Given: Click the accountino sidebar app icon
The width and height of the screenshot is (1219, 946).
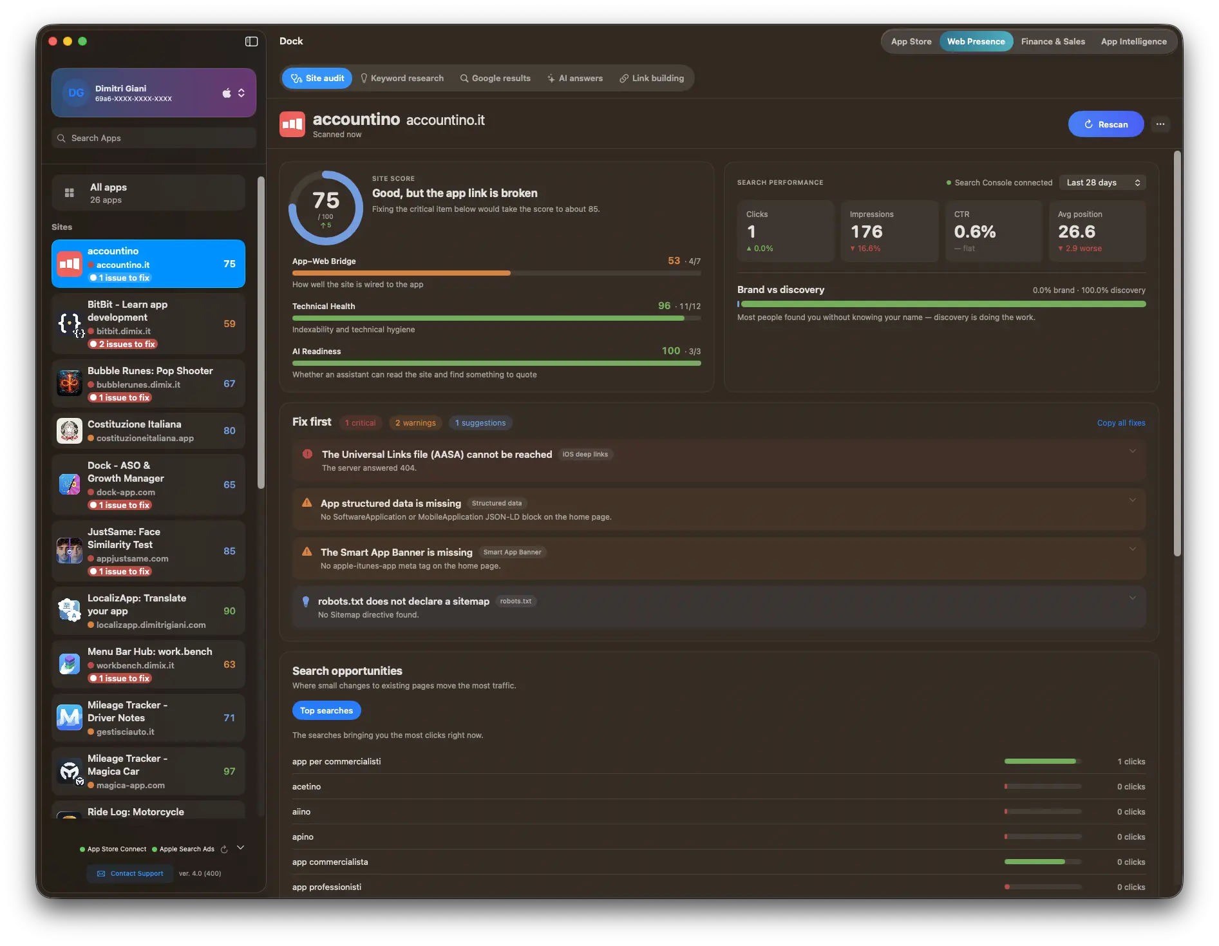Looking at the screenshot, I should [x=70, y=263].
